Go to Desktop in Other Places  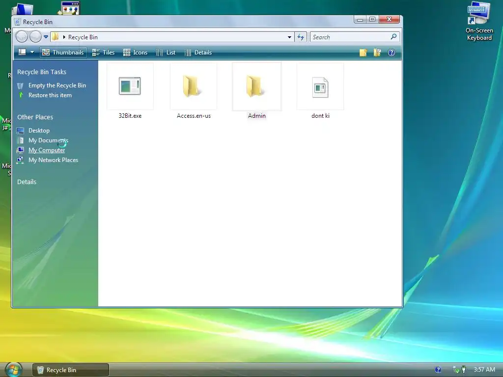(39, 131)
